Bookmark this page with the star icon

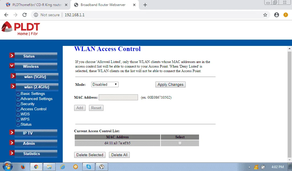pos(265,15)
